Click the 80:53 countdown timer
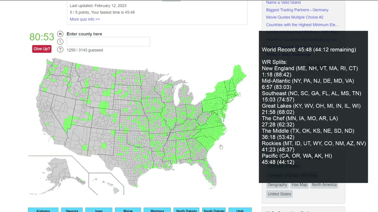Image resolution: width=378 pixels, height=212 pixels. (42, 37)
